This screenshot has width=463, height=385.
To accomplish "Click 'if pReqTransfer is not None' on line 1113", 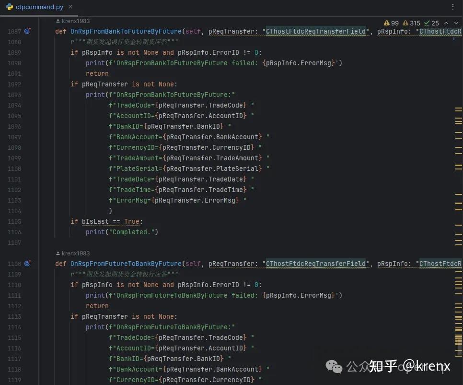I will (x=124, y=317).
